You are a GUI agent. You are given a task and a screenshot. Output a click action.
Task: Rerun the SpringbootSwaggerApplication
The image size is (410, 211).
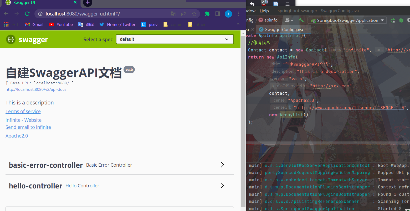[x=393, y=20]
